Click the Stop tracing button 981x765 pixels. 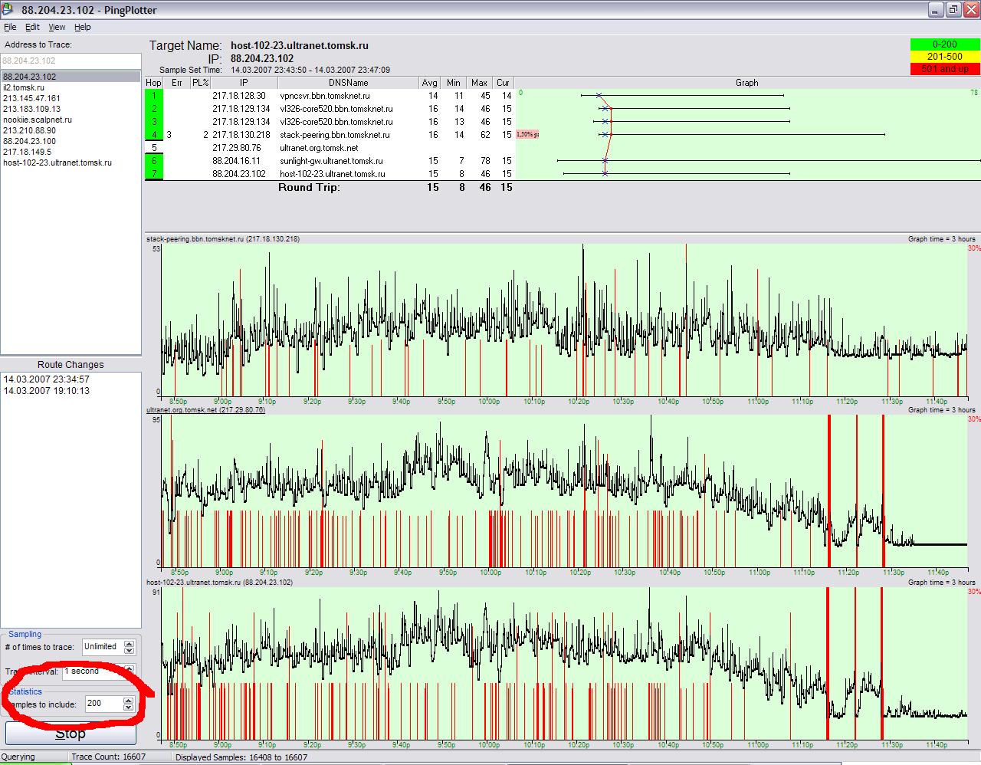71,734
